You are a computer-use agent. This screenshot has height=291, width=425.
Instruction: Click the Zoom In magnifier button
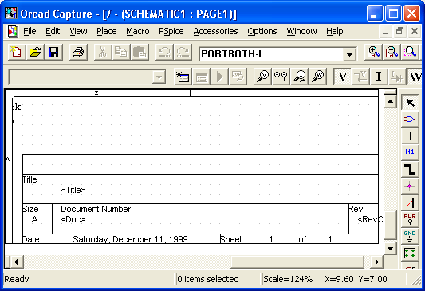coord(373,52)
